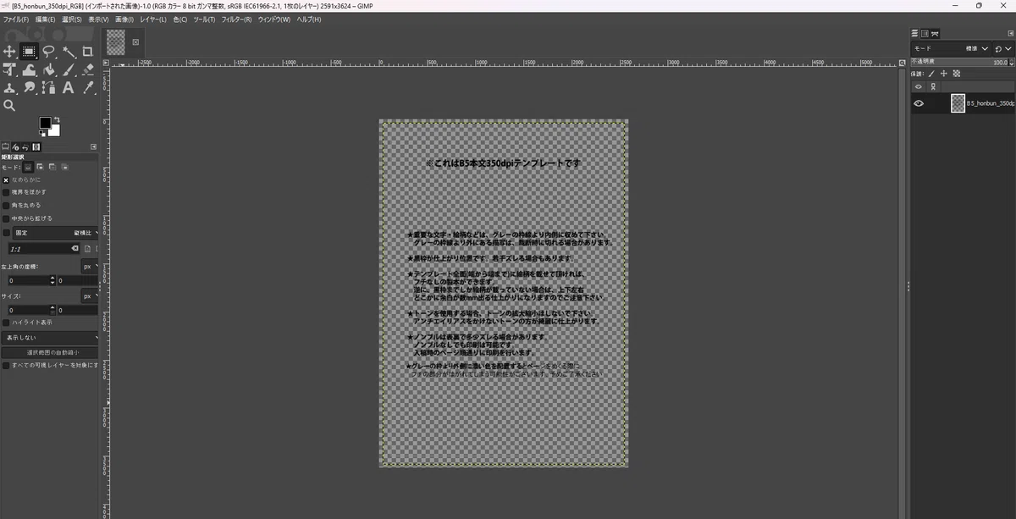Select the Zoom magnifier tool

coord(9,106)
